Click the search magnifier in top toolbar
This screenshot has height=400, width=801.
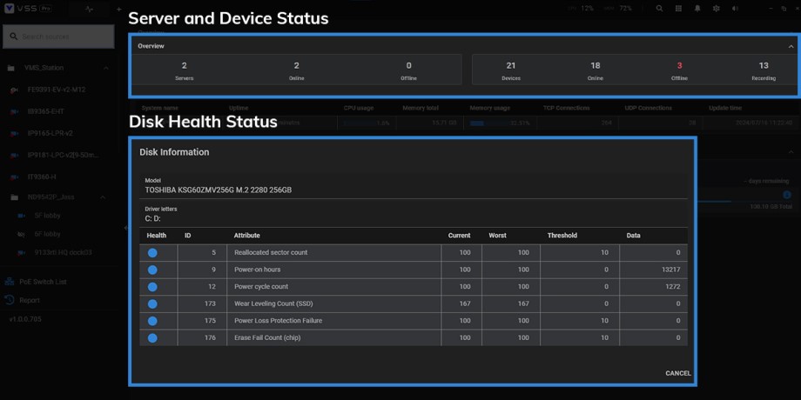point(659,9)
